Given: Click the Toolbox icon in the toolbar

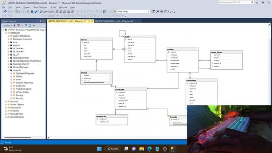Looking at the screenshot, I should point(161,11).
